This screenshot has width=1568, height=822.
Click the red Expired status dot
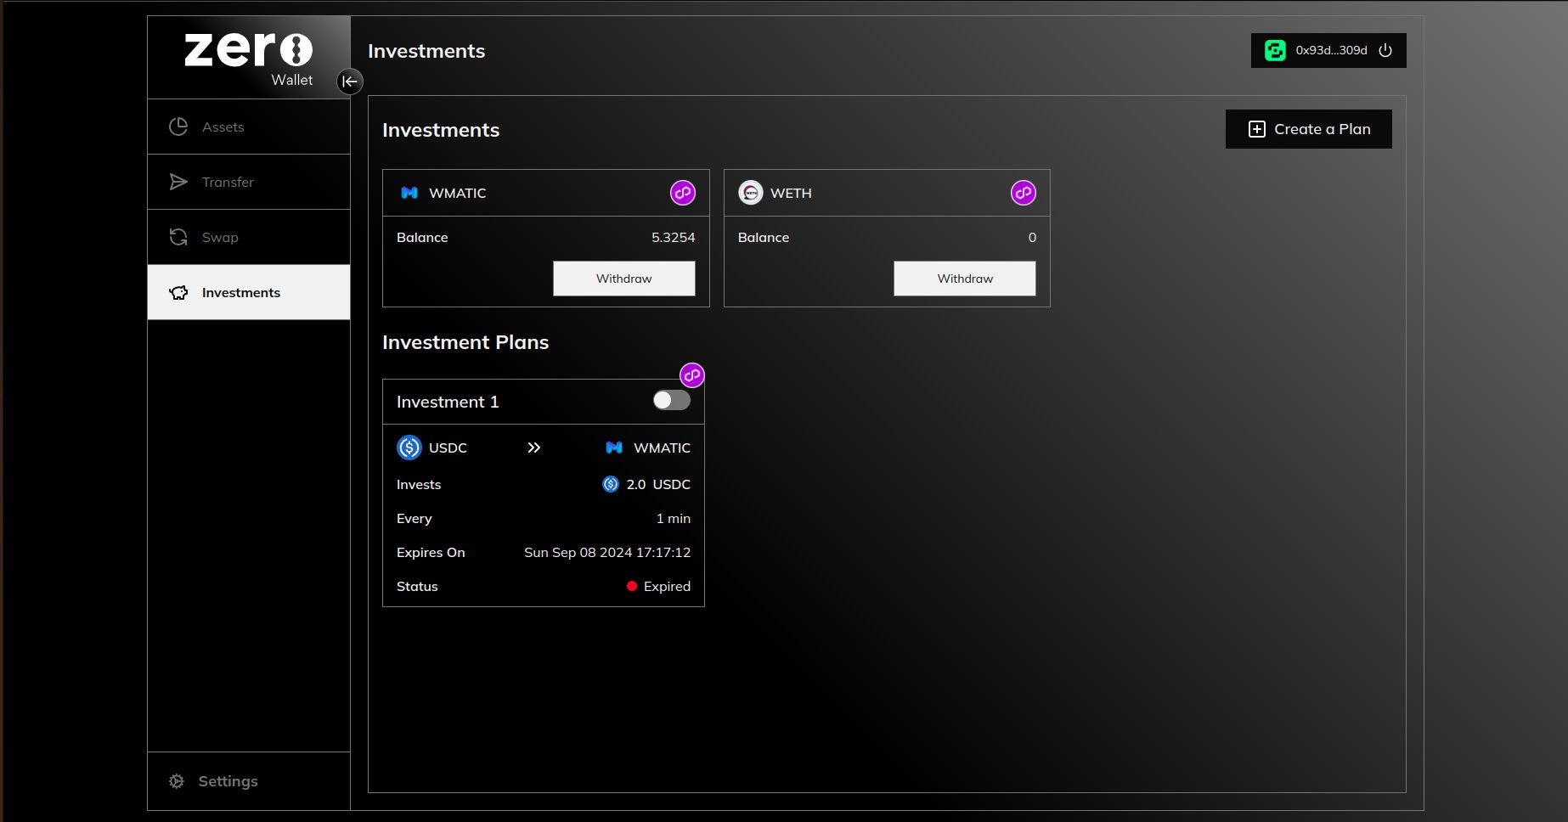(x=632, y=586)
